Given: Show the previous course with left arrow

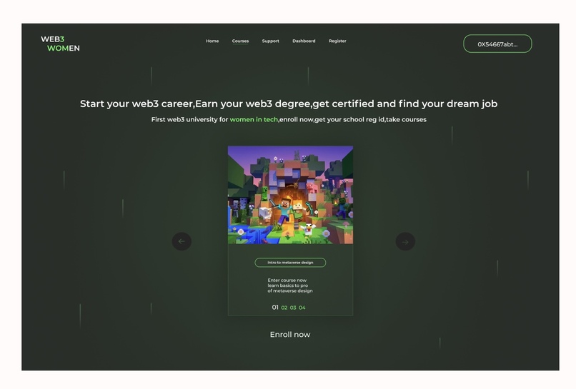Looking at the screenshot, I should click(x=182, y=241).
